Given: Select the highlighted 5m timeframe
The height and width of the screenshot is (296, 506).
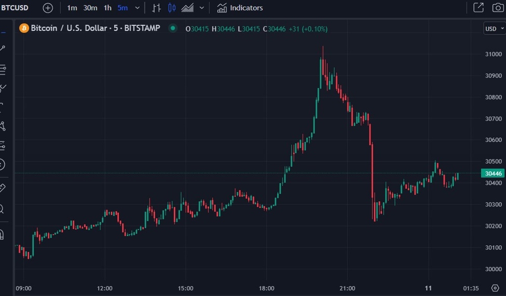Looking at the screenshot, I should click(x=122, y=8).
